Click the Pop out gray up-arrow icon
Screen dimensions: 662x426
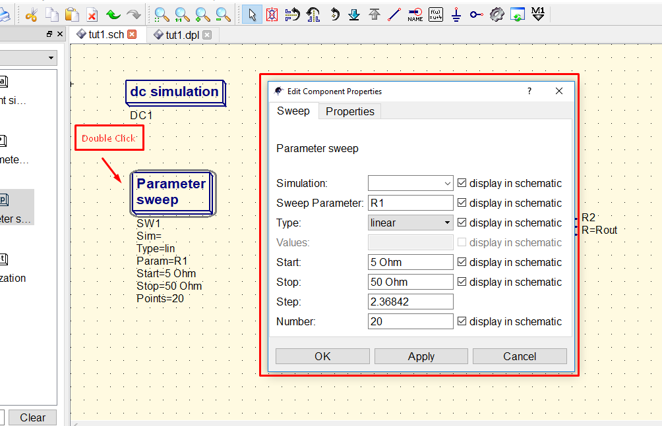click(x=375, y=15)
